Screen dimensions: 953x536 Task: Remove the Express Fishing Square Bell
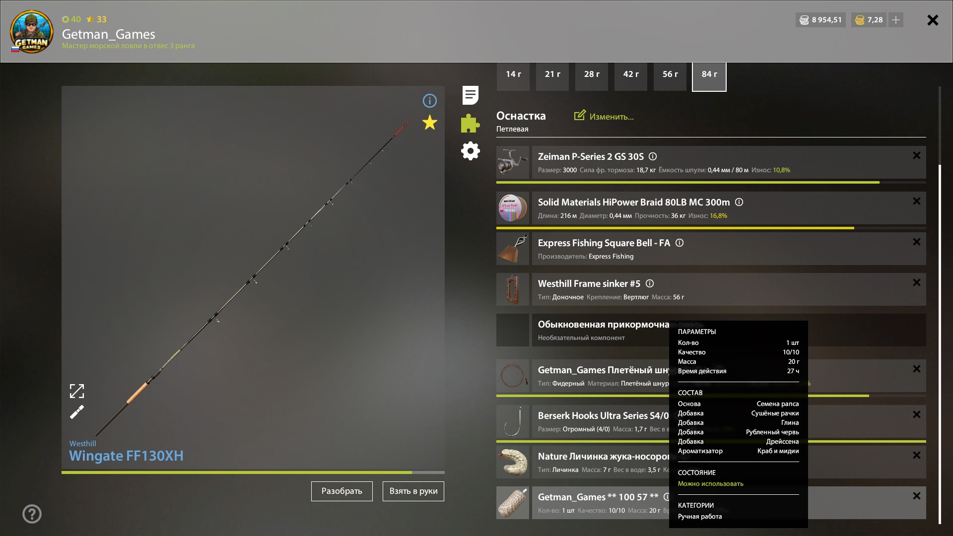917,242
